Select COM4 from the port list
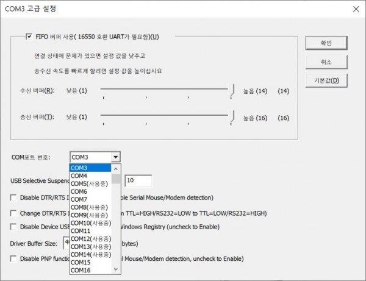 pyautogui.click(x=79, y=176)
